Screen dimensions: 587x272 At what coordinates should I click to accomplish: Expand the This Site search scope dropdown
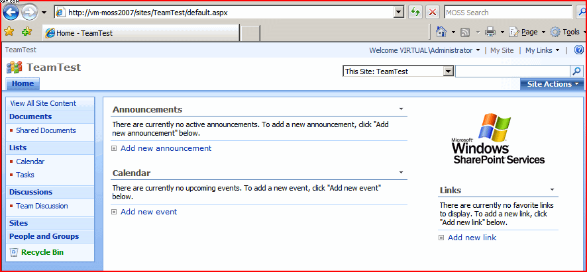click(448, 71)
